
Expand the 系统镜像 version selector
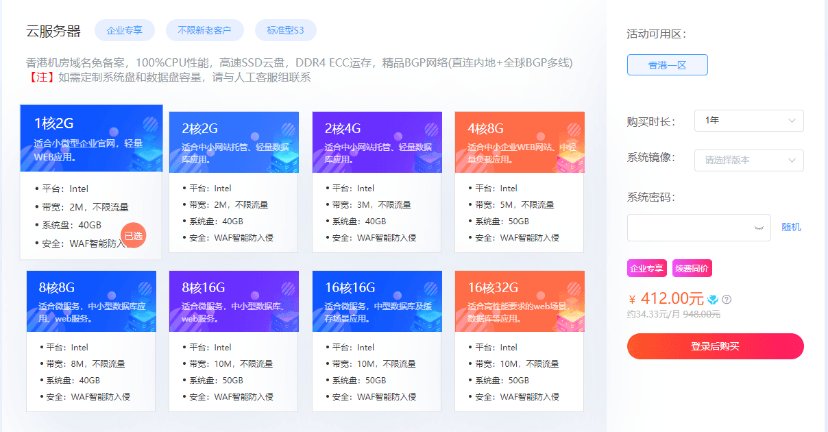(748, 160)
